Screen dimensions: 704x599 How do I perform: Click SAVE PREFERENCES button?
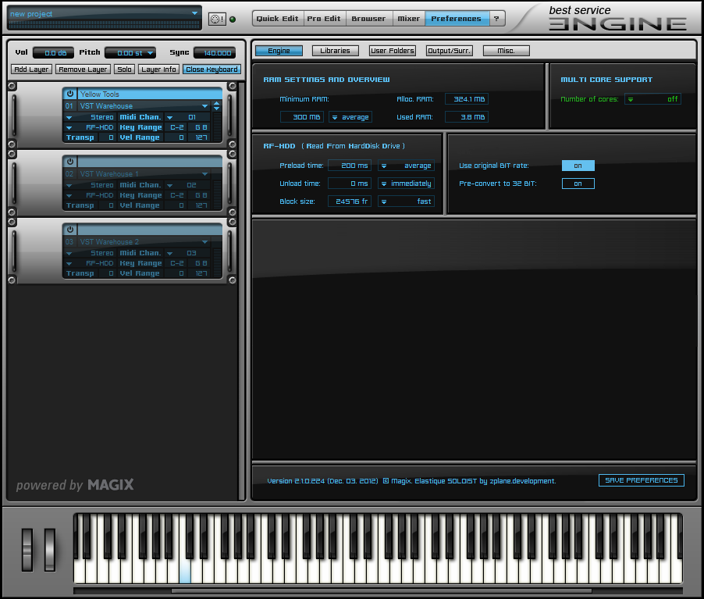coord(641,480)
